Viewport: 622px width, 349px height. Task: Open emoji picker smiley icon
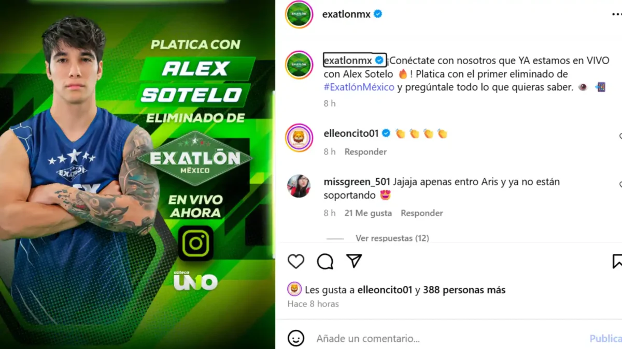pos(296,339)
